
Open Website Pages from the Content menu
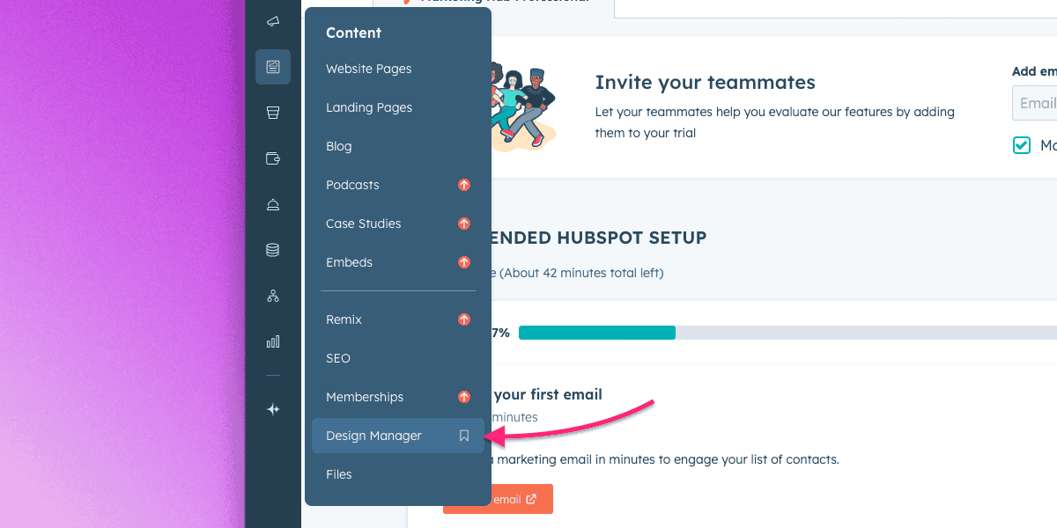368,69
